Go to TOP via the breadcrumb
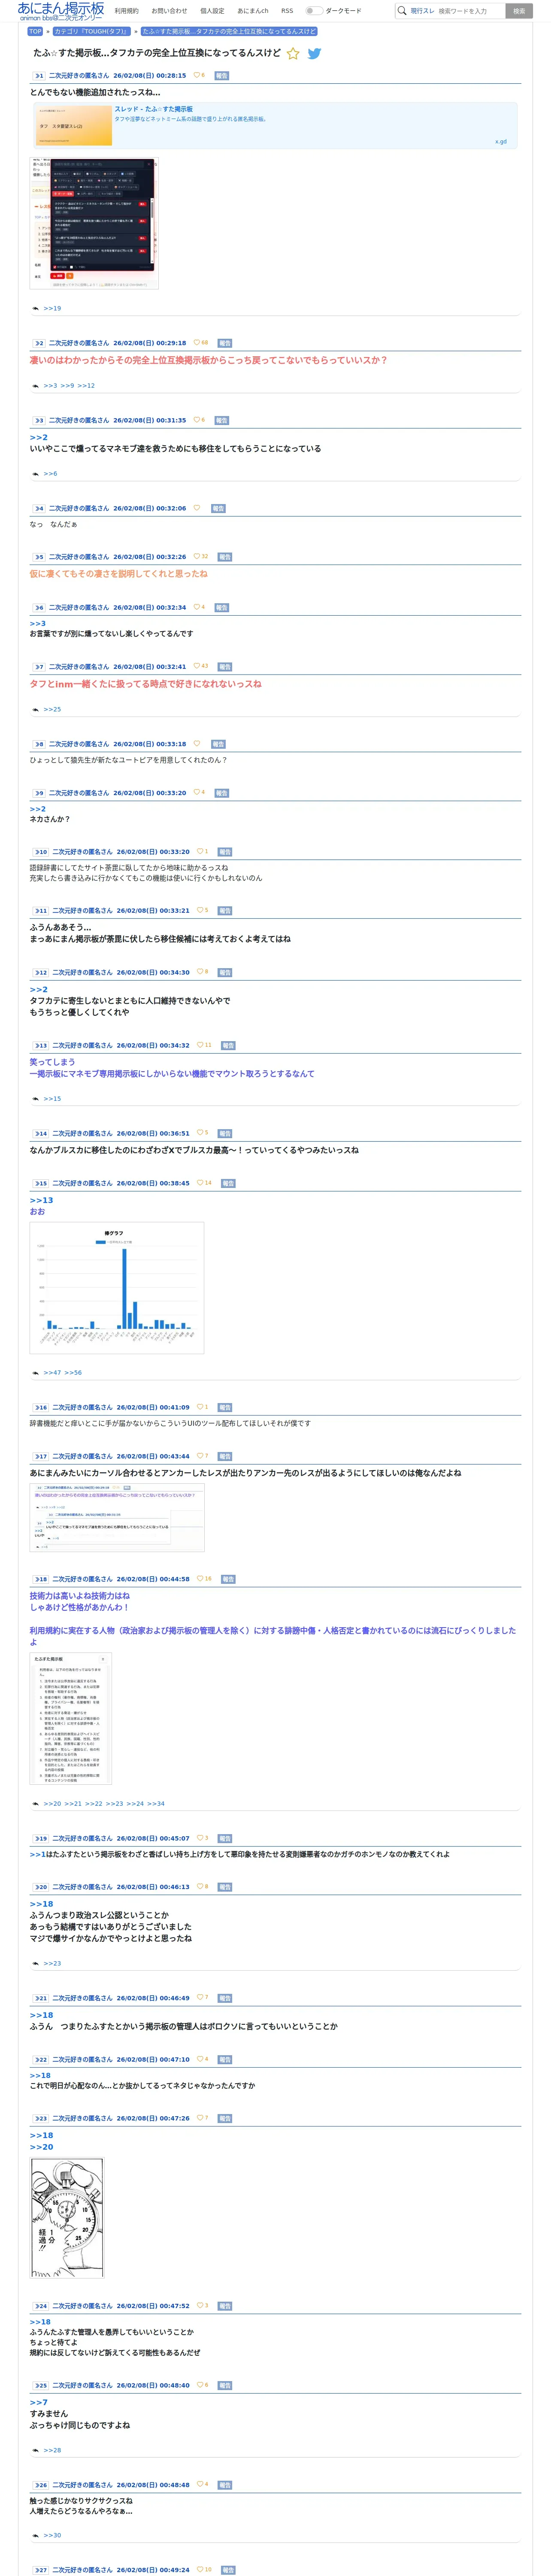This screenshot has height=2576, width=551. tap(35, 31)
